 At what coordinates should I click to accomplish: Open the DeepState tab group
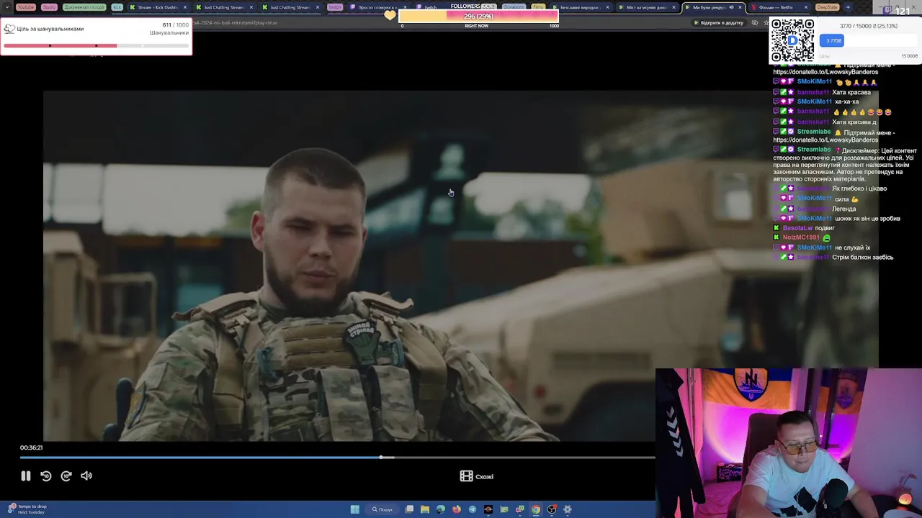[827, 7]
